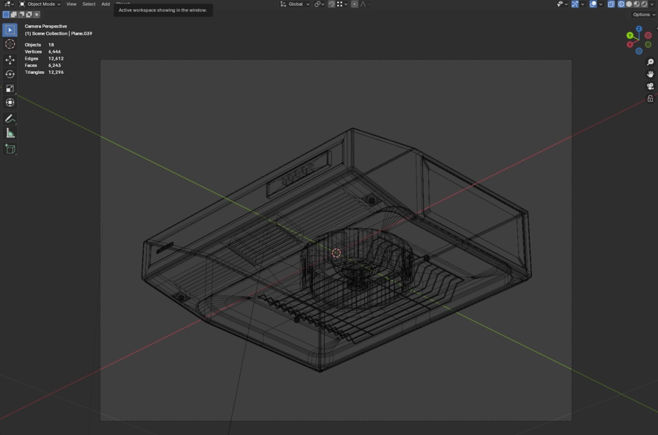Open the Select menu
The image size is (658, 435).
[x=89, y=4]
